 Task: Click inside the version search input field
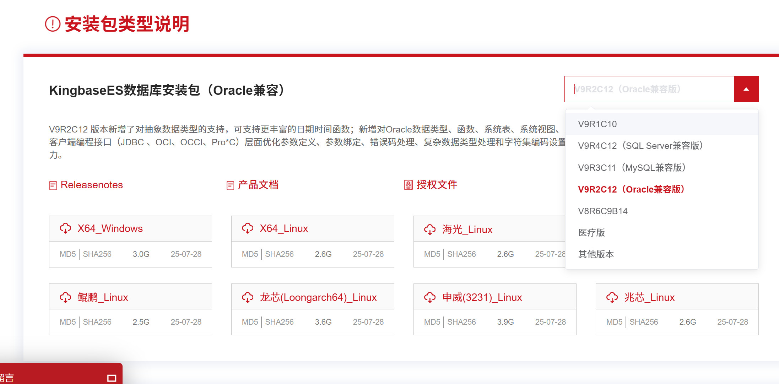[649, 89]
